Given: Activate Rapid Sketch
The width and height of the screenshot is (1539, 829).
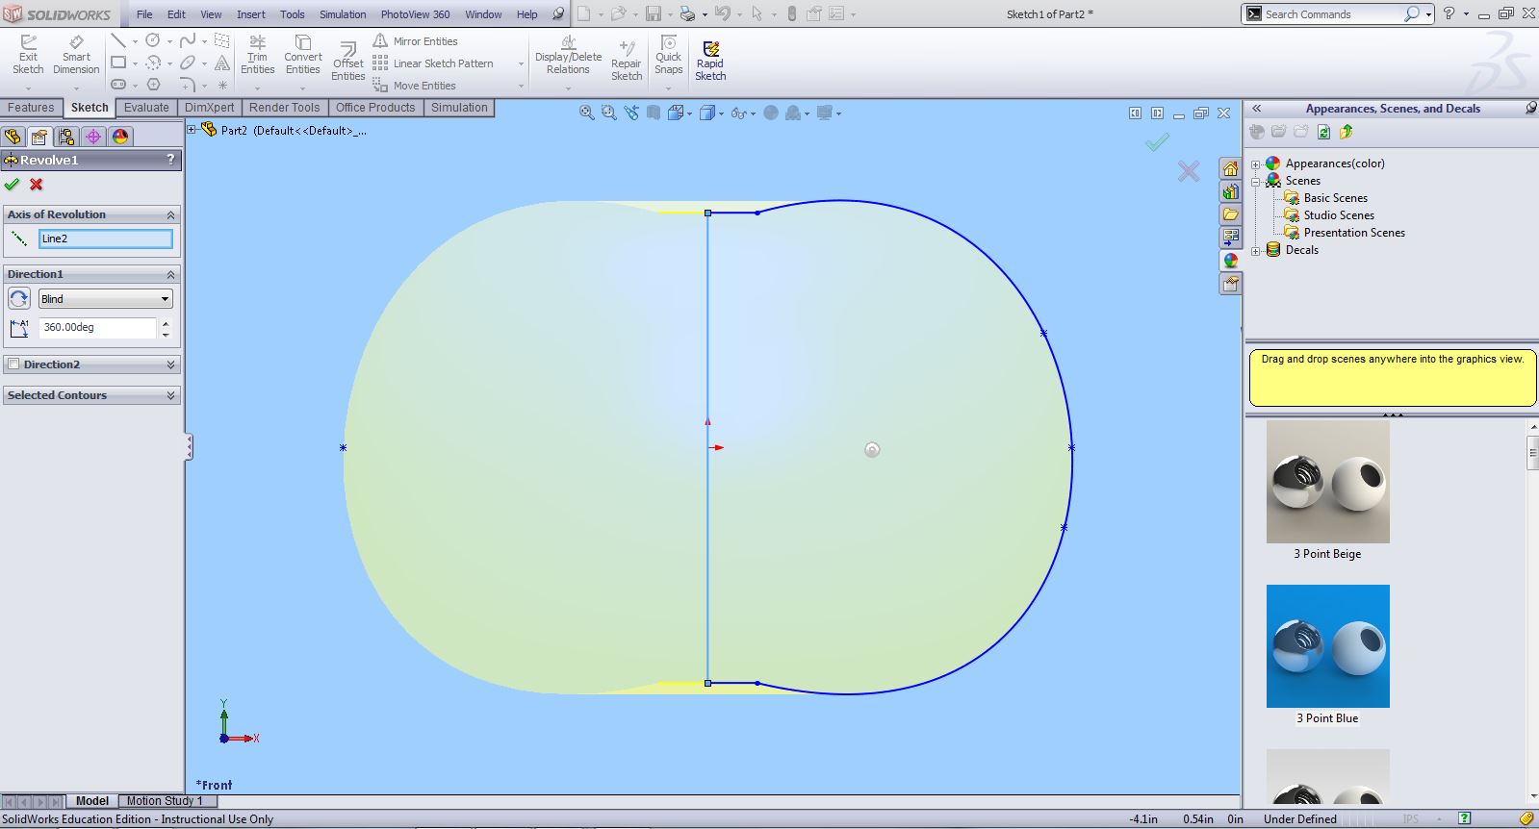Looking at the screenshot, I should [x=710, y=62].
